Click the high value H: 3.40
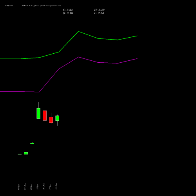196x196 pixels. pos(99,10)
